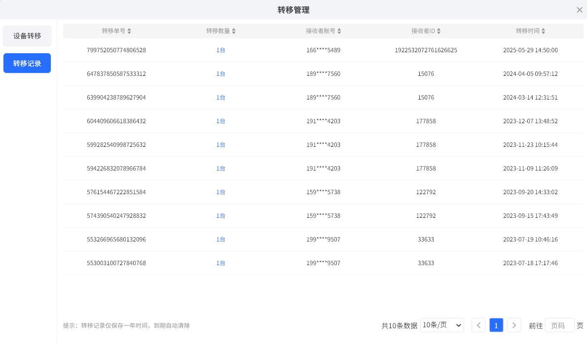Select the 转移记录 tab
This screenshot has width=587, height=344.
(27, 64)
